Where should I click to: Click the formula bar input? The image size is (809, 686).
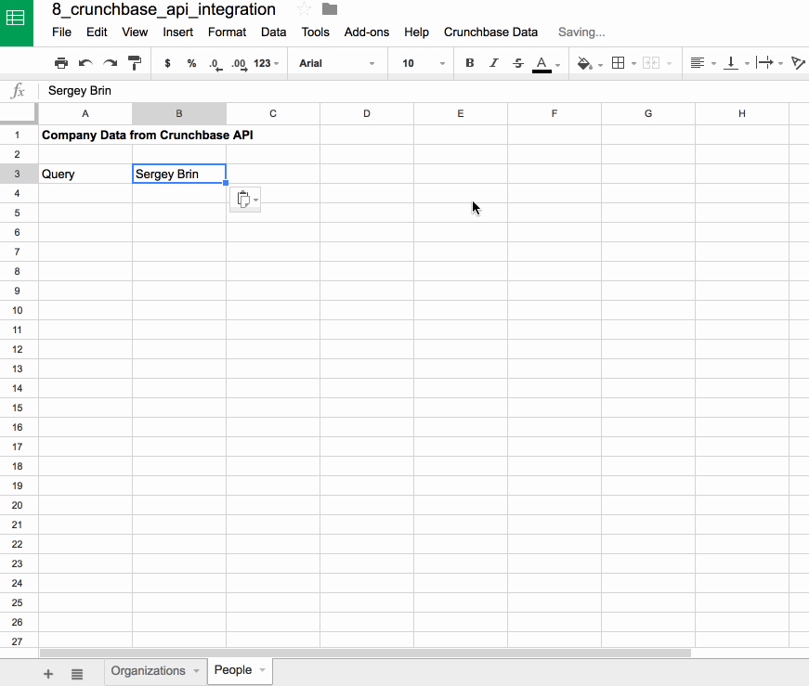click(x=423, y=91)
